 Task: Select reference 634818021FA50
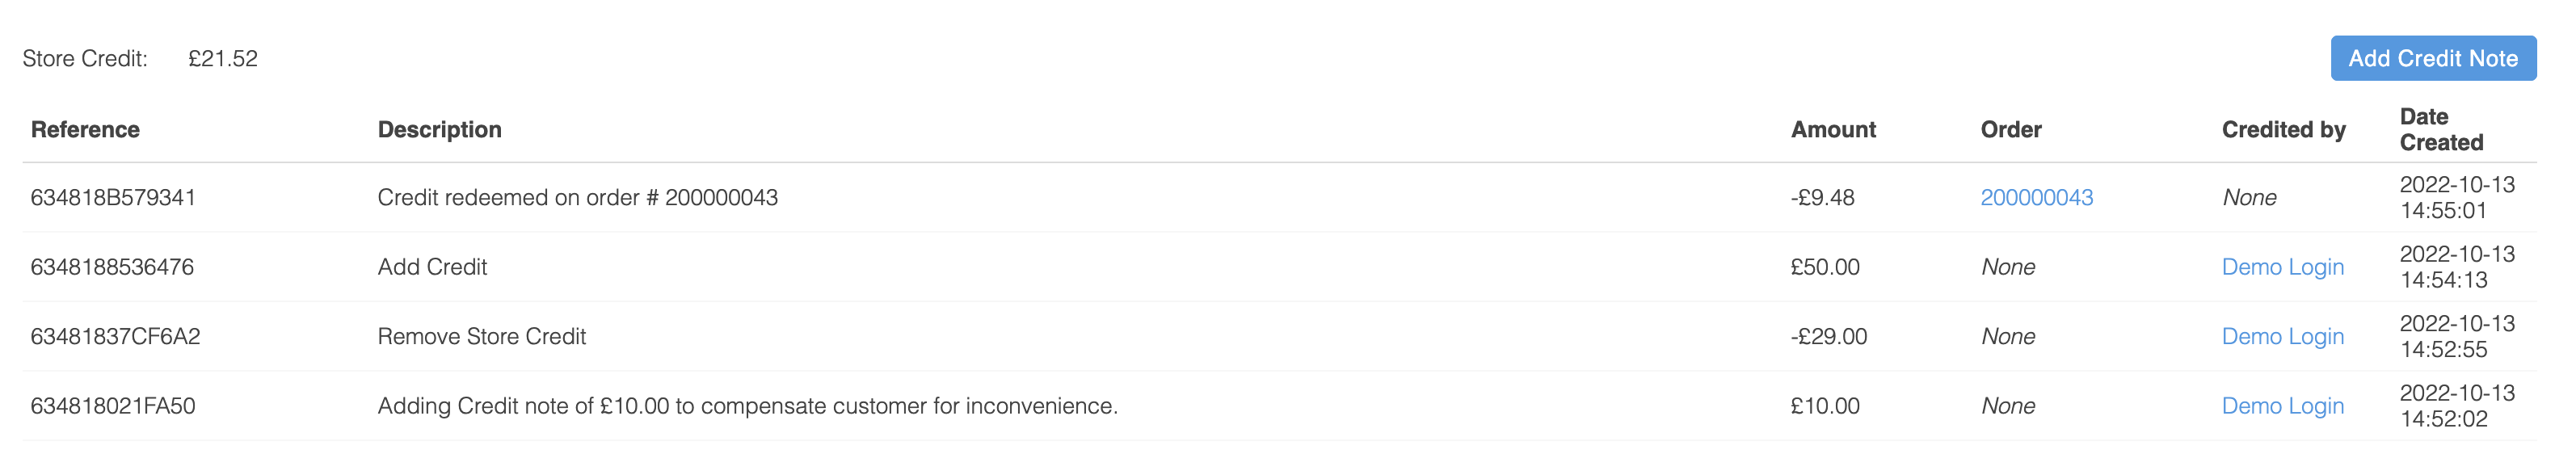[x=113, y=406]
